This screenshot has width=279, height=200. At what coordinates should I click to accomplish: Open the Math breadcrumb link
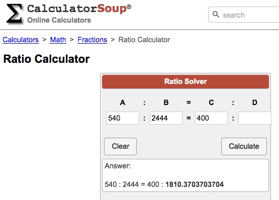click(x=58, y=40)
